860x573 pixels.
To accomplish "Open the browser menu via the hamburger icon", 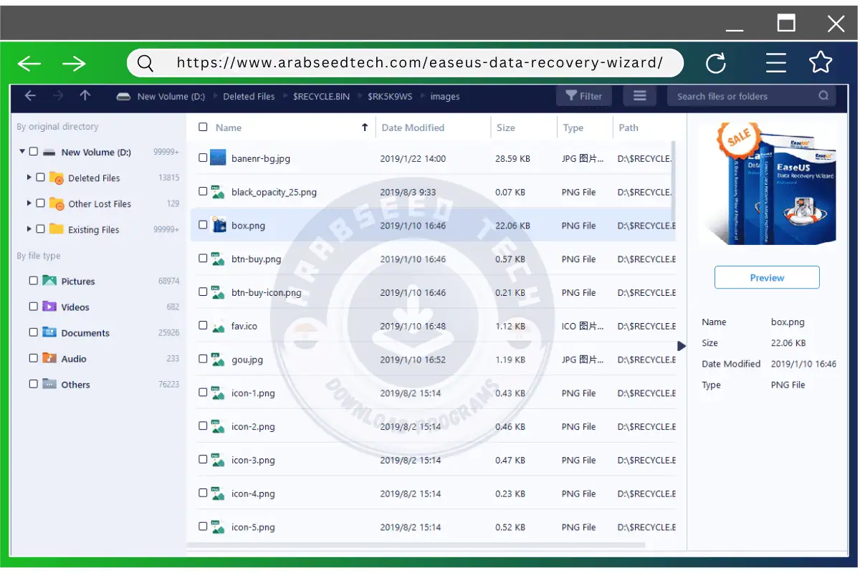I will point(775,63).
